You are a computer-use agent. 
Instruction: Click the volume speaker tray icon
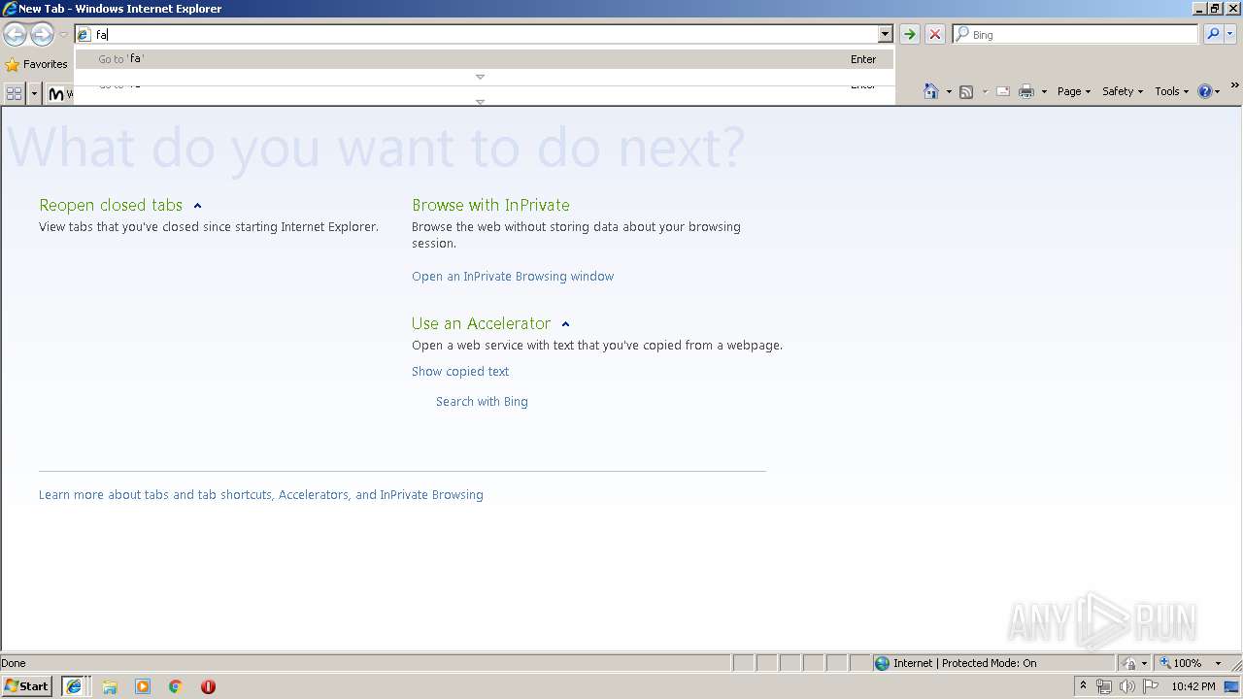[1127, 686]
